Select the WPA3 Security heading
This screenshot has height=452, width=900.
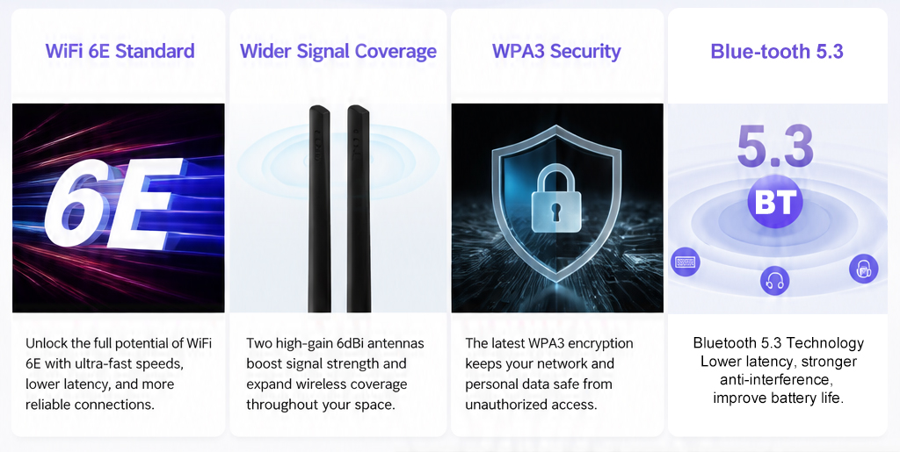point(556,51)
